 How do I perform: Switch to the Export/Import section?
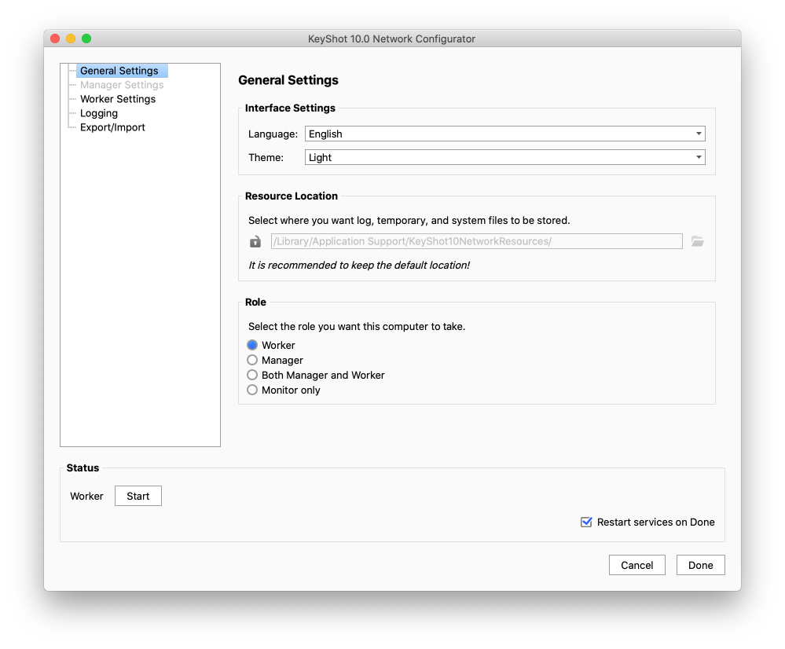112,127
